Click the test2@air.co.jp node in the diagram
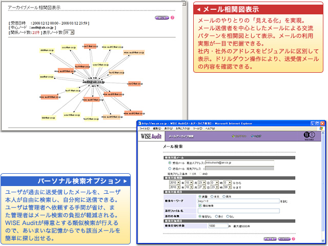This screenshot has width=328, height=246. point(116,73)
